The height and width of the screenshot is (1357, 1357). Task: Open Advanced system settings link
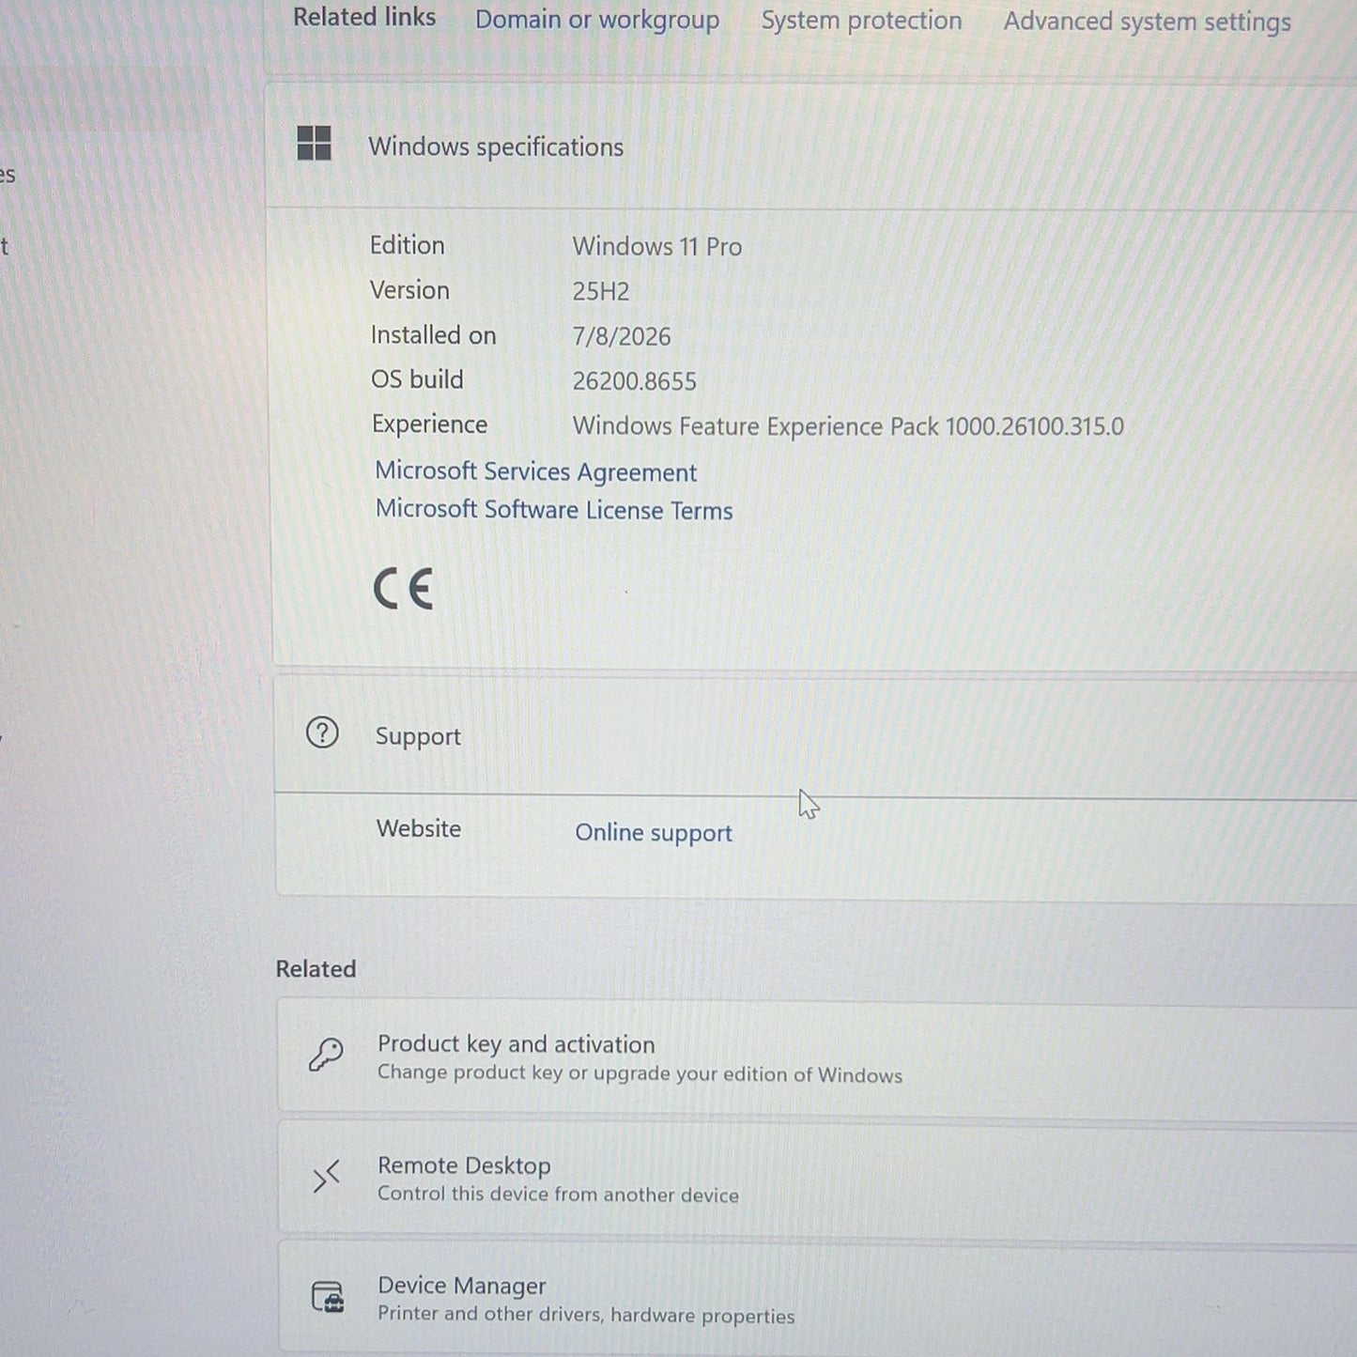coord(1147,22)
